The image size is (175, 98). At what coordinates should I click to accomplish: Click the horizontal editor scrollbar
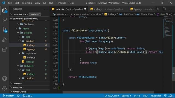tap(108, 92)
